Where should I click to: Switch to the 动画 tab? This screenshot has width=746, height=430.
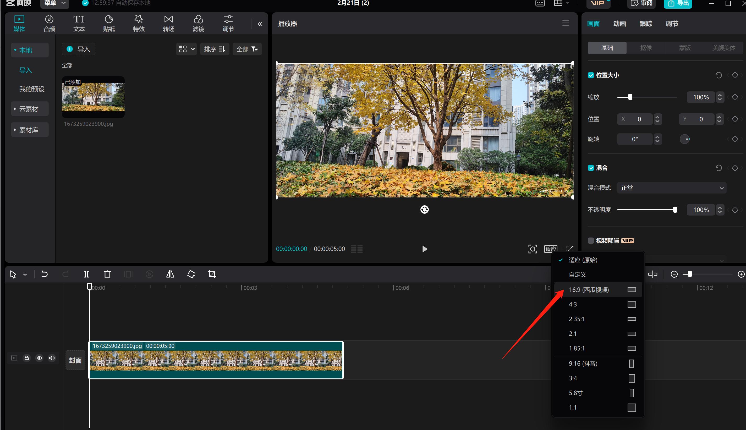tap(619, 24)
